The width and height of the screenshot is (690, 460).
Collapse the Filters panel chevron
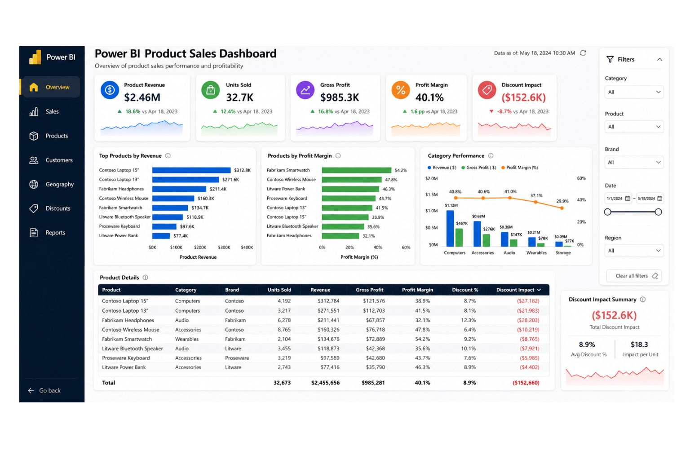659,59
